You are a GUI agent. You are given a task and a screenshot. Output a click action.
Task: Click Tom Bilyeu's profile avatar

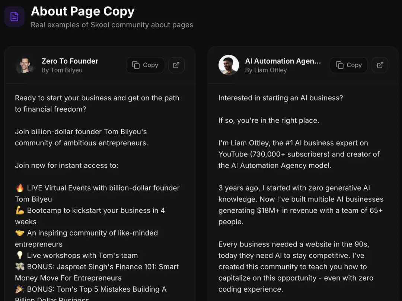click(25, 65)
